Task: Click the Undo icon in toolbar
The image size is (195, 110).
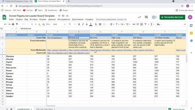Action: pos(5,24)
